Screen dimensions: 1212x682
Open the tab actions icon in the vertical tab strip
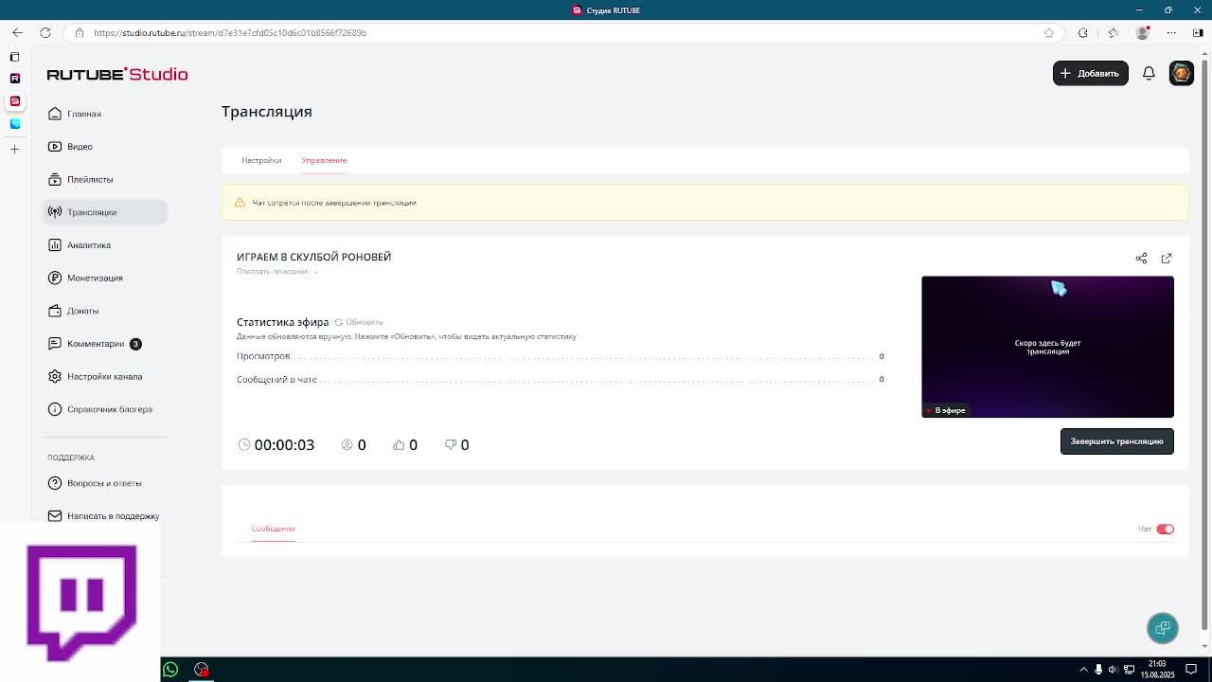point(14,57)
